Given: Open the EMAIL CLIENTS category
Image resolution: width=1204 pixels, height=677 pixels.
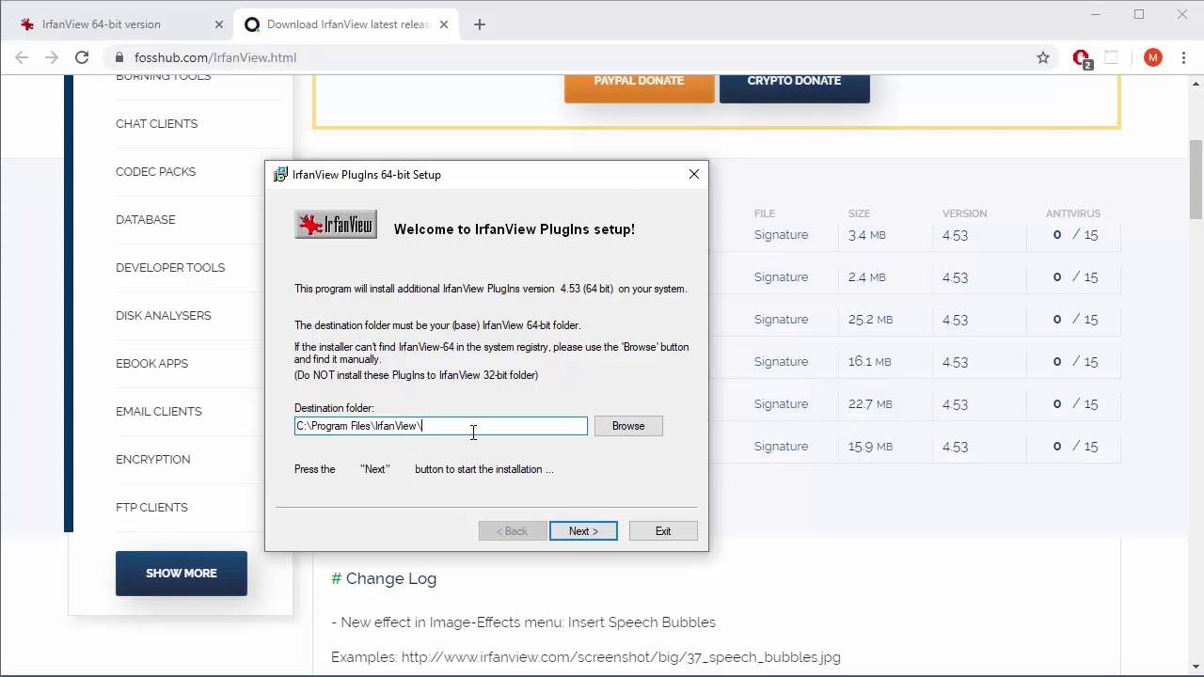Looking at the screenshot, I should click(158, 411).
